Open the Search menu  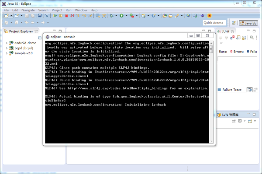click(43, 10)
